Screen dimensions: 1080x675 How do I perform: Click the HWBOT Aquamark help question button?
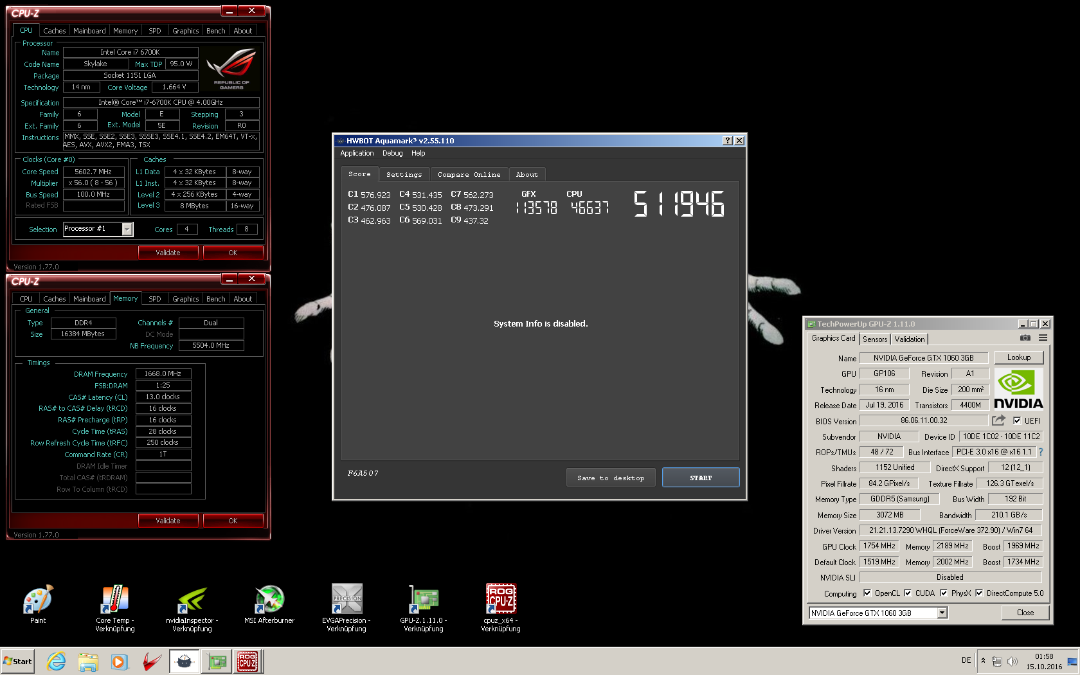point(728,140)
